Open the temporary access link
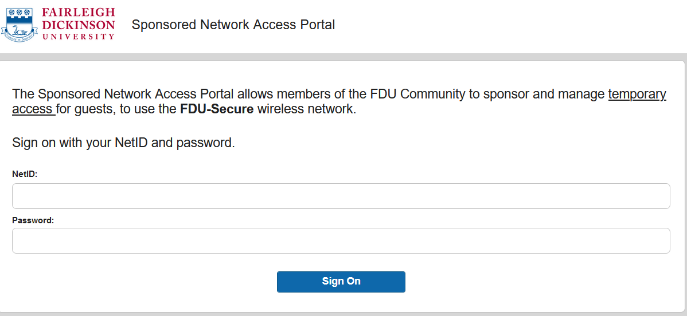The height and width of the screenshot is (316, 687). coord(339,101)
